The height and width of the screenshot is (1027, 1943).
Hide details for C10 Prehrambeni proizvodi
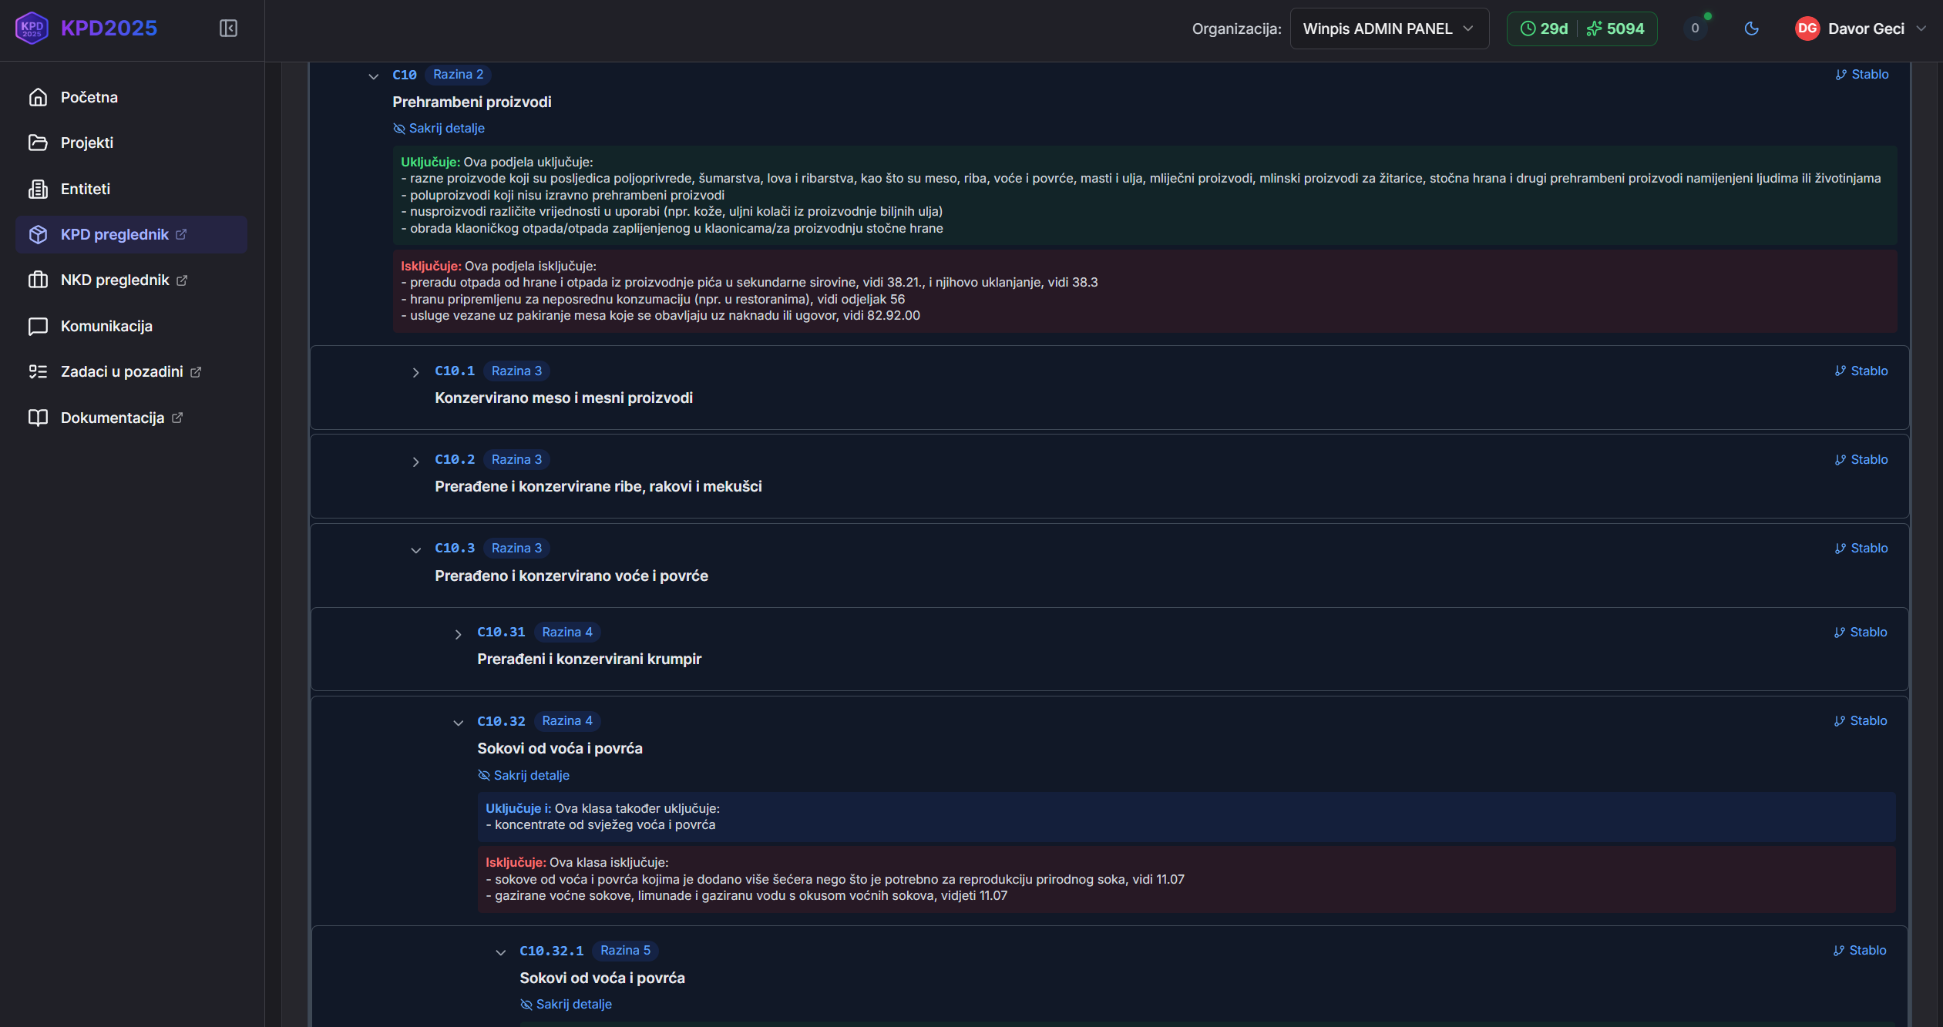(x=439, y=128)
